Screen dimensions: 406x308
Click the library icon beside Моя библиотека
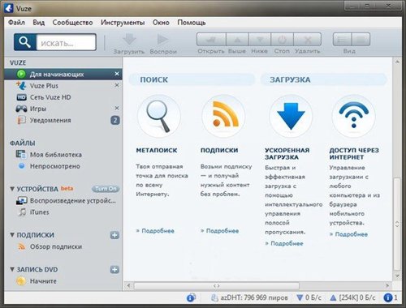coord(21,155)
